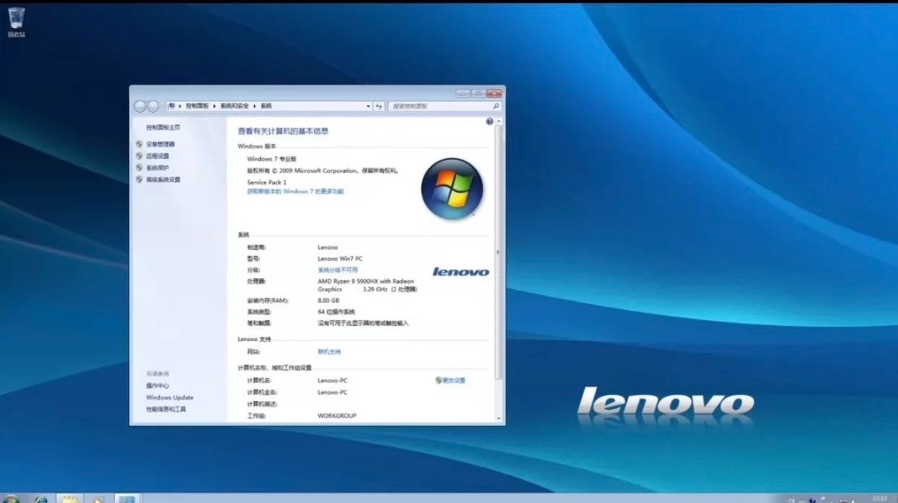Select model value Lenovo Win7 PC
Screen dimensions: 898x503
tap(340, 259)
